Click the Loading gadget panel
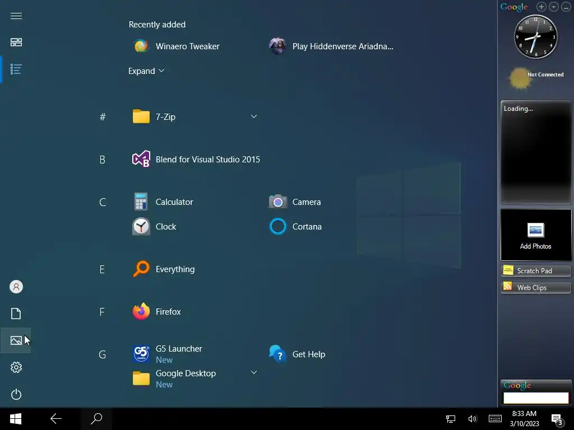Viewport: 574px width, 430px height. point(536,152)
